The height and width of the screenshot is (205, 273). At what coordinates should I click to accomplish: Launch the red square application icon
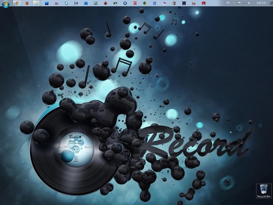click(203, 3)
